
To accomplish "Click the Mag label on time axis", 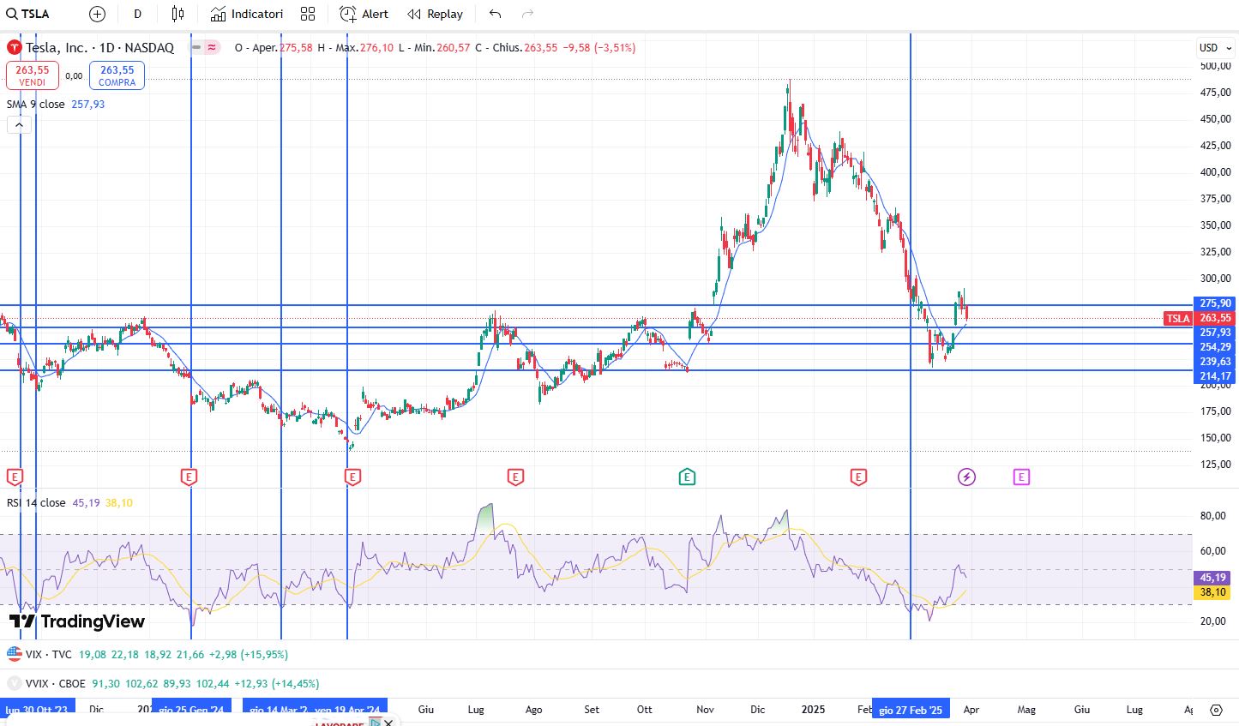I will point(1026,710).
